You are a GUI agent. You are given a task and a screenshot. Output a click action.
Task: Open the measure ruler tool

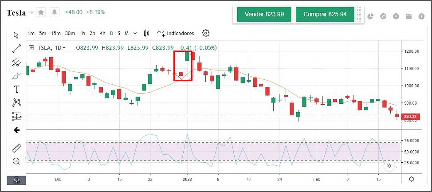click(x=16, y=148)
